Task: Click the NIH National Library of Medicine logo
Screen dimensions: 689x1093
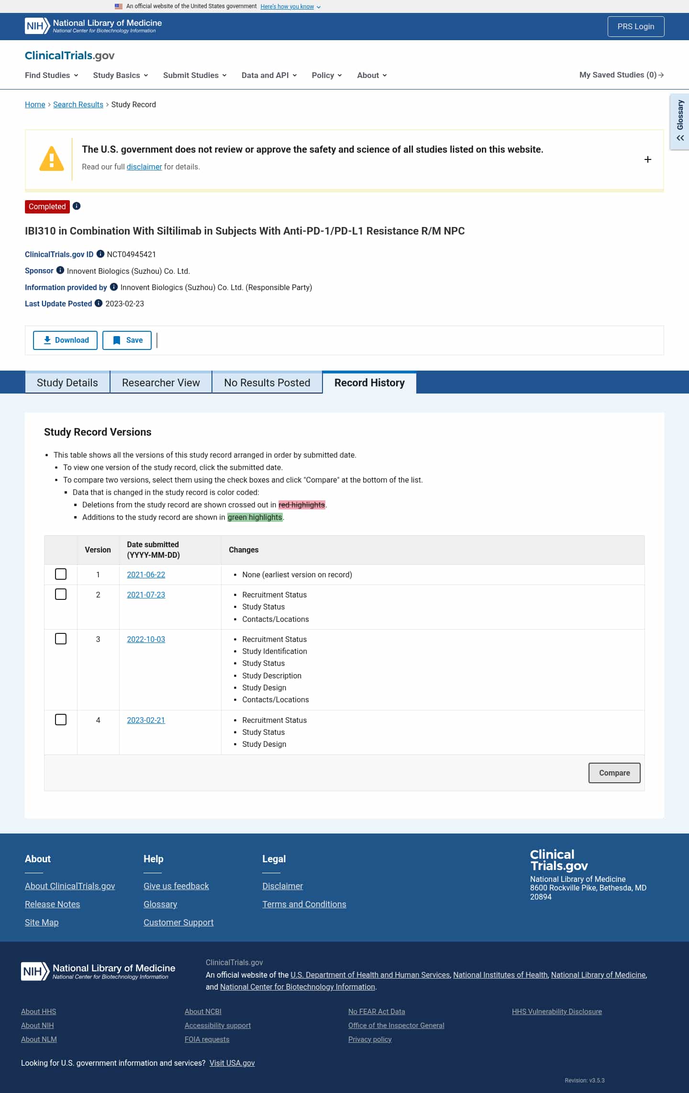Action: [93, 26]
